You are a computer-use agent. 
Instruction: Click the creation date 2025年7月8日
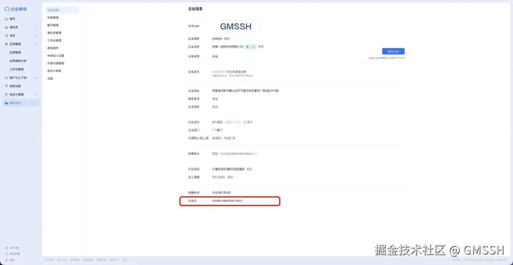coord(221,193)
